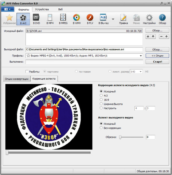Viewport: 172px width, 175px height.
Task: Enable the Разбить split checkbox
Action: tap(27, 72)
